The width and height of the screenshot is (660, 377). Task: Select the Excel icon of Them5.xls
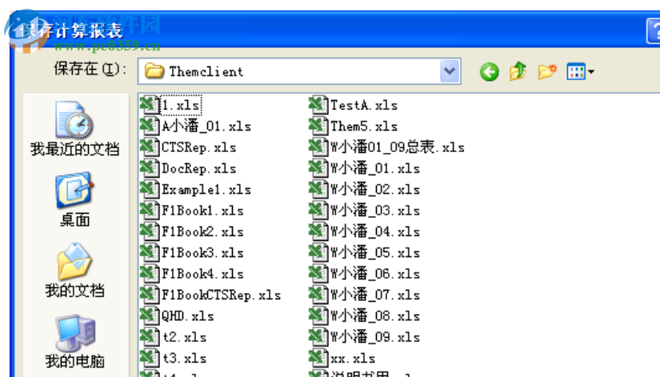coord(318,126)
